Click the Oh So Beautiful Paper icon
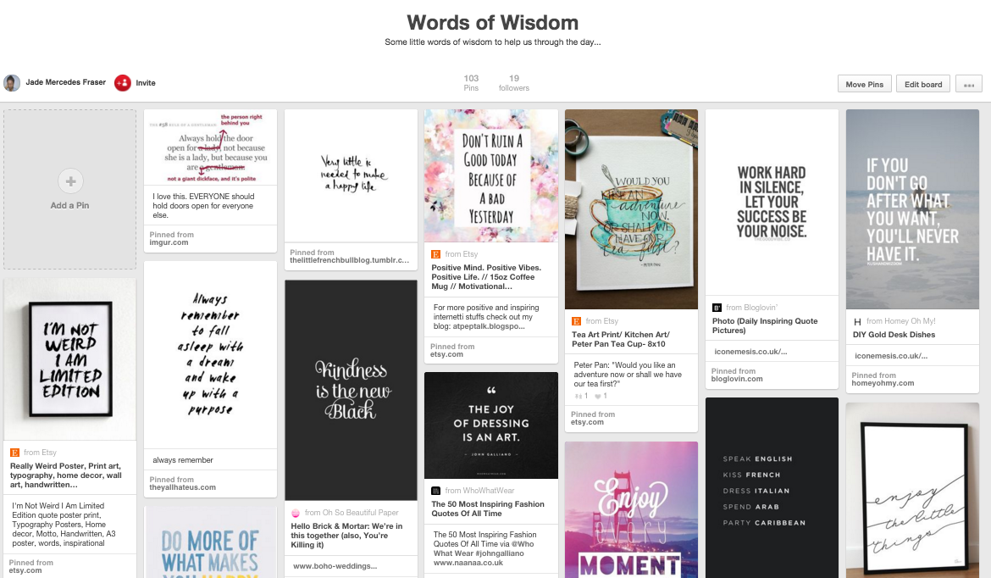The image size is (991, 578). pyautogui.click(x=295, y=513)
